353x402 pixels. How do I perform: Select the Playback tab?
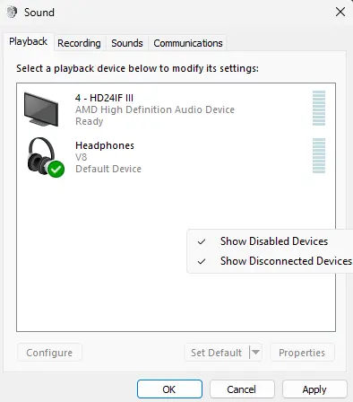[x=29, y=41]
